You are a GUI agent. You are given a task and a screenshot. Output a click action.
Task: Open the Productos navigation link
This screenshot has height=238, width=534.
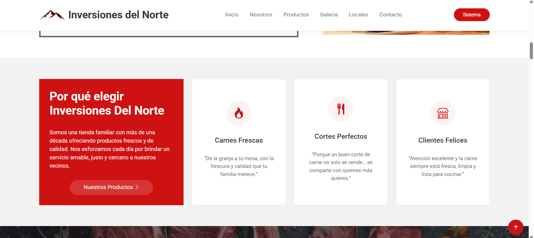pyautogui.click(x=296, y=15)
